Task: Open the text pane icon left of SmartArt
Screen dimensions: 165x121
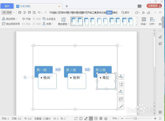Action: click(25, 77)
